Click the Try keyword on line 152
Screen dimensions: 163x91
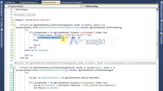click(26, 73)
